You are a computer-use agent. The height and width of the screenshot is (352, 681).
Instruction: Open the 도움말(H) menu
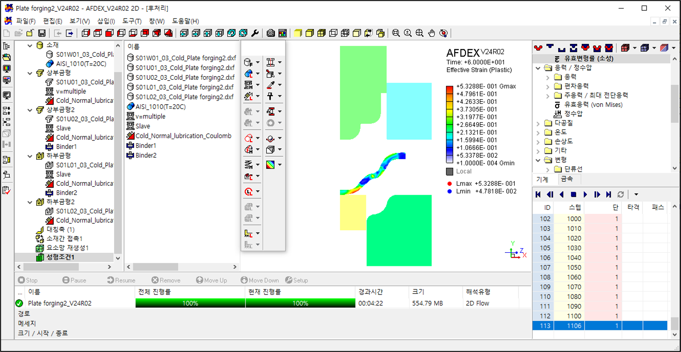pyautogui.click(x=186, y=21)
